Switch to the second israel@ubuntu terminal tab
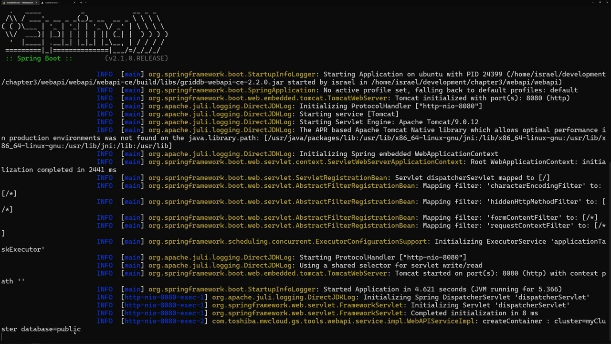The image size is (611, 344). pos(57,2)
